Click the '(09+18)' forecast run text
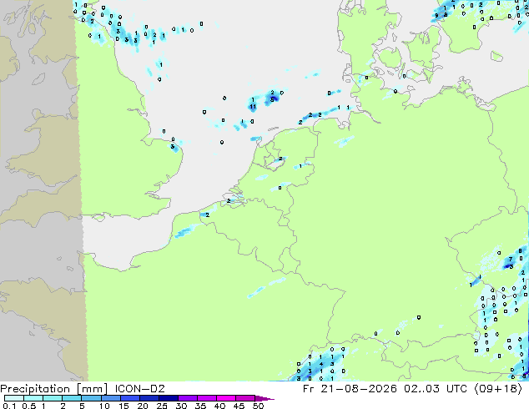 [x=498, y=389]
